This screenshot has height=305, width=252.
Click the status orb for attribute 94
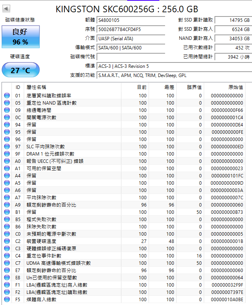click(x=7, y=125)
